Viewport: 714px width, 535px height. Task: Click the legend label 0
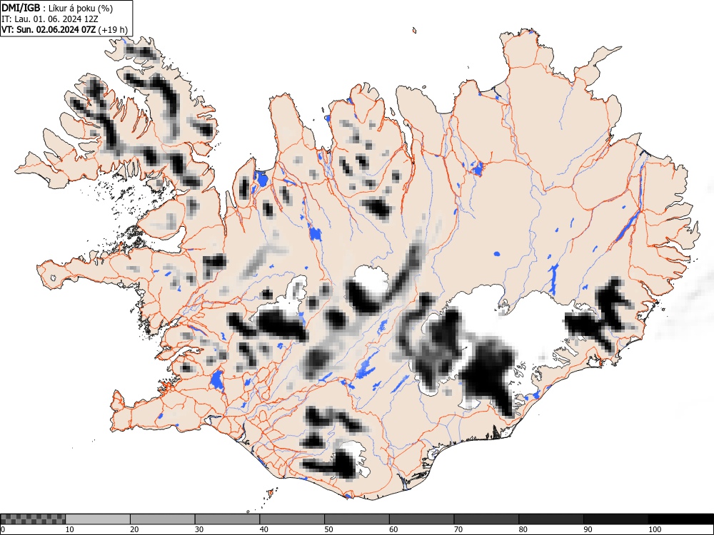[x=3, y=529]
